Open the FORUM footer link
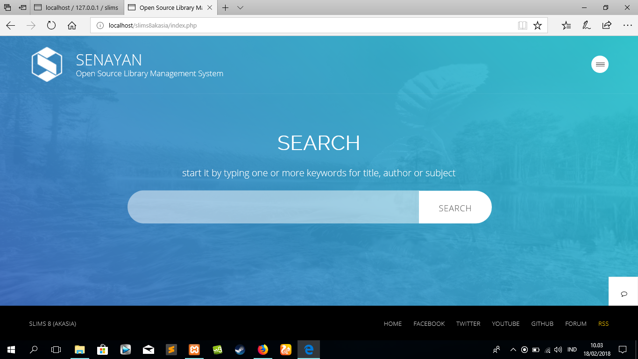The height and width of the screenshot is (359, 638). (576, 323)
